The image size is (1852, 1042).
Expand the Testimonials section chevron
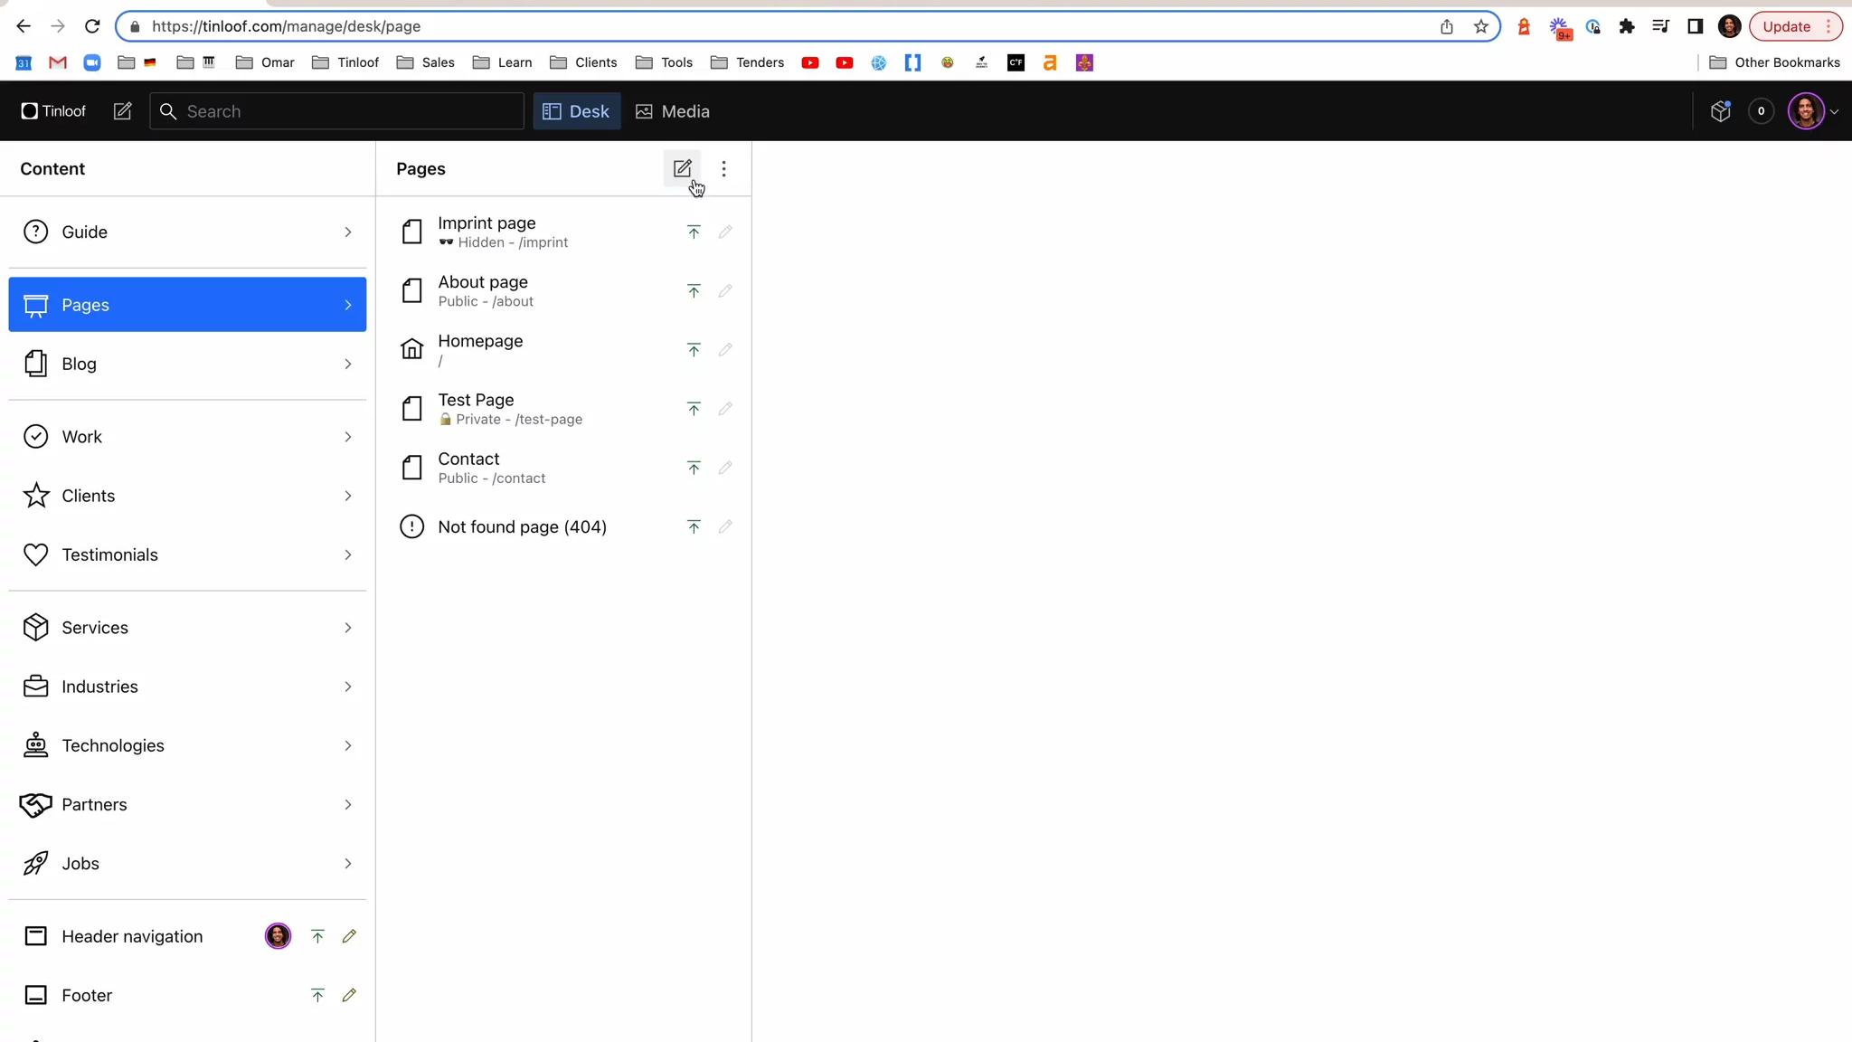tap(348, 554)
